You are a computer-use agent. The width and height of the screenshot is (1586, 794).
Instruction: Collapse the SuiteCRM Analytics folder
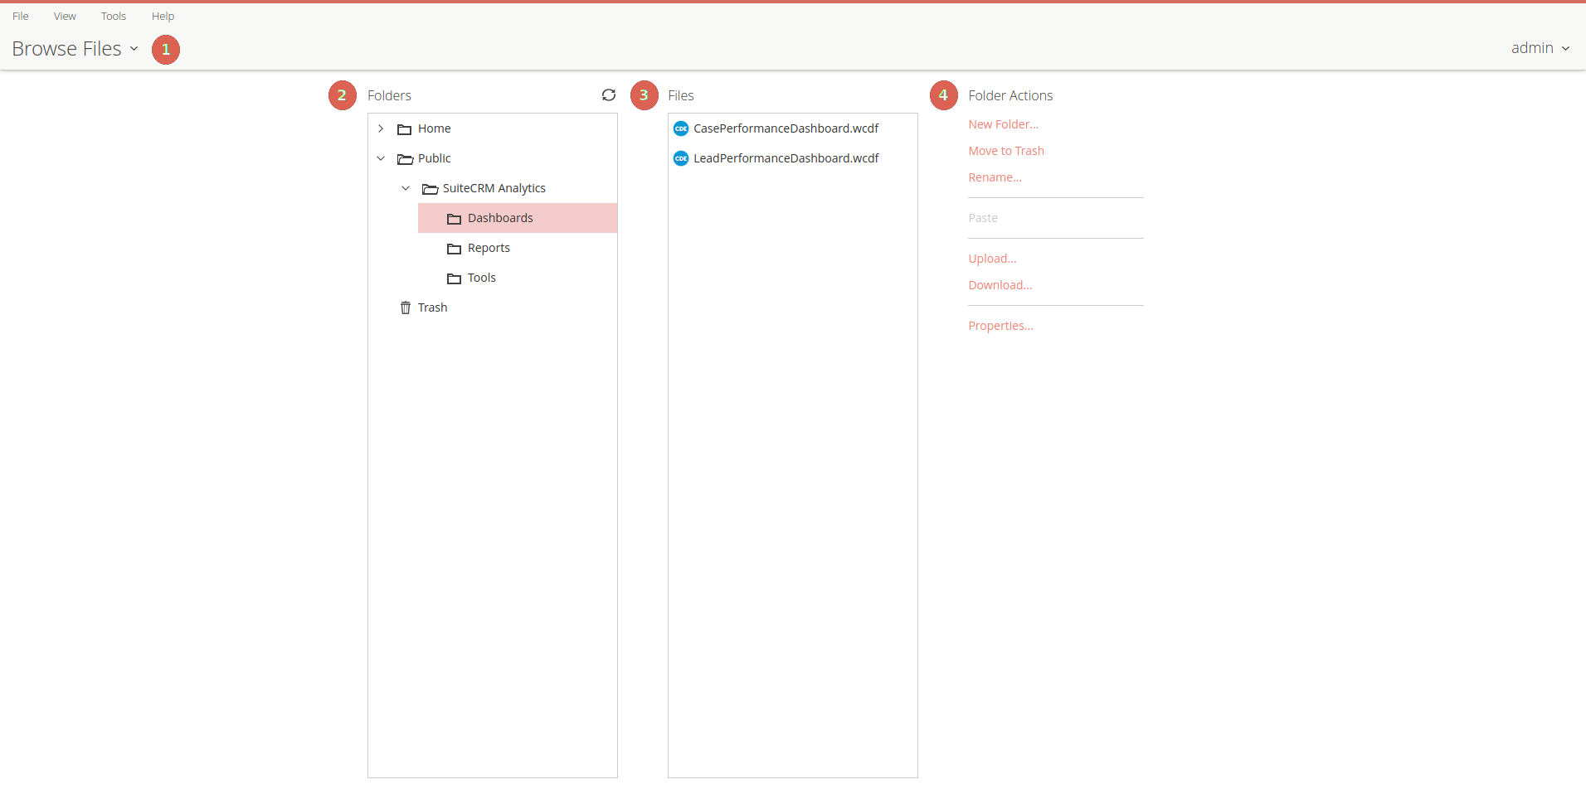406,188
